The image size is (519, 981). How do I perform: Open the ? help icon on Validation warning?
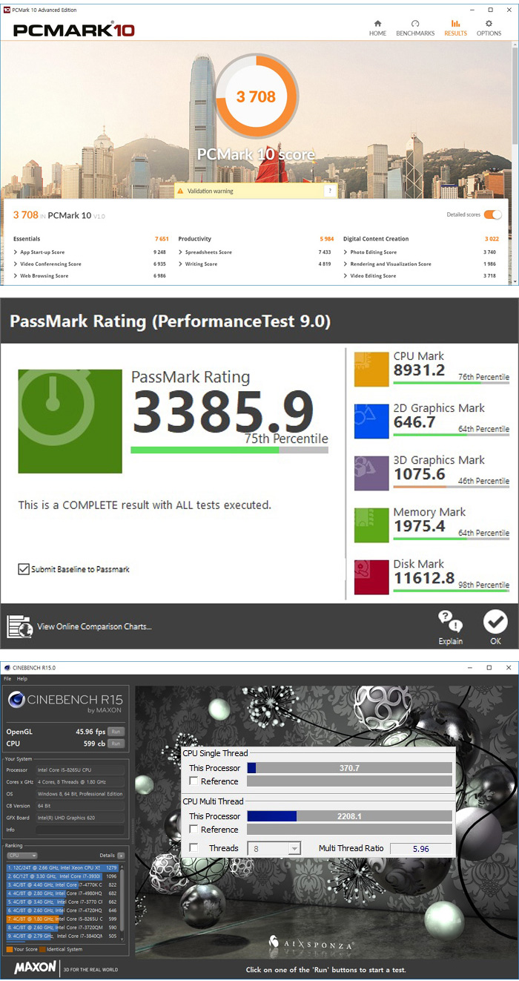[329, 191]
